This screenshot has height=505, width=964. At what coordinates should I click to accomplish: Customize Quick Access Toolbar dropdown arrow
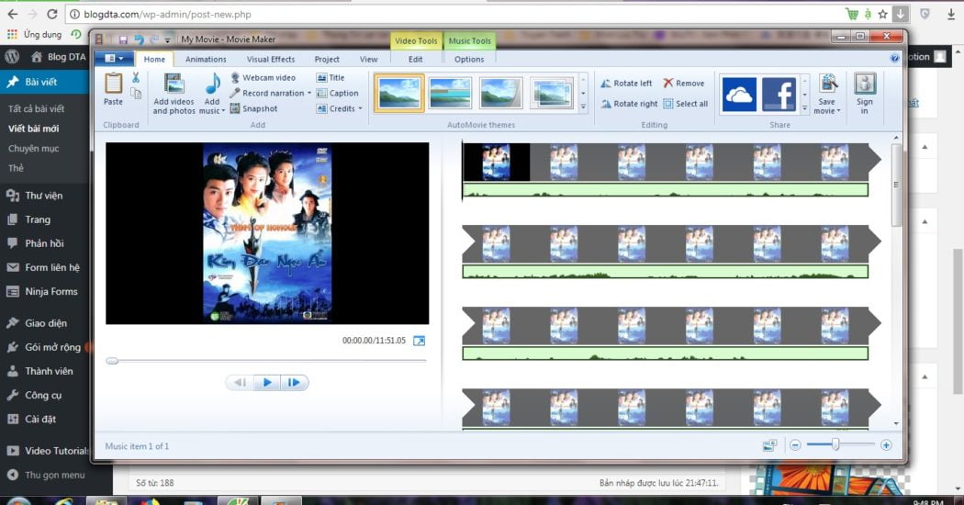pyautogui.click(x=167, y=40)
